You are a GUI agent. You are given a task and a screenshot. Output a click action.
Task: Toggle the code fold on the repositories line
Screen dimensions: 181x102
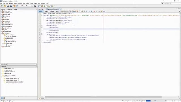point(42,25)
